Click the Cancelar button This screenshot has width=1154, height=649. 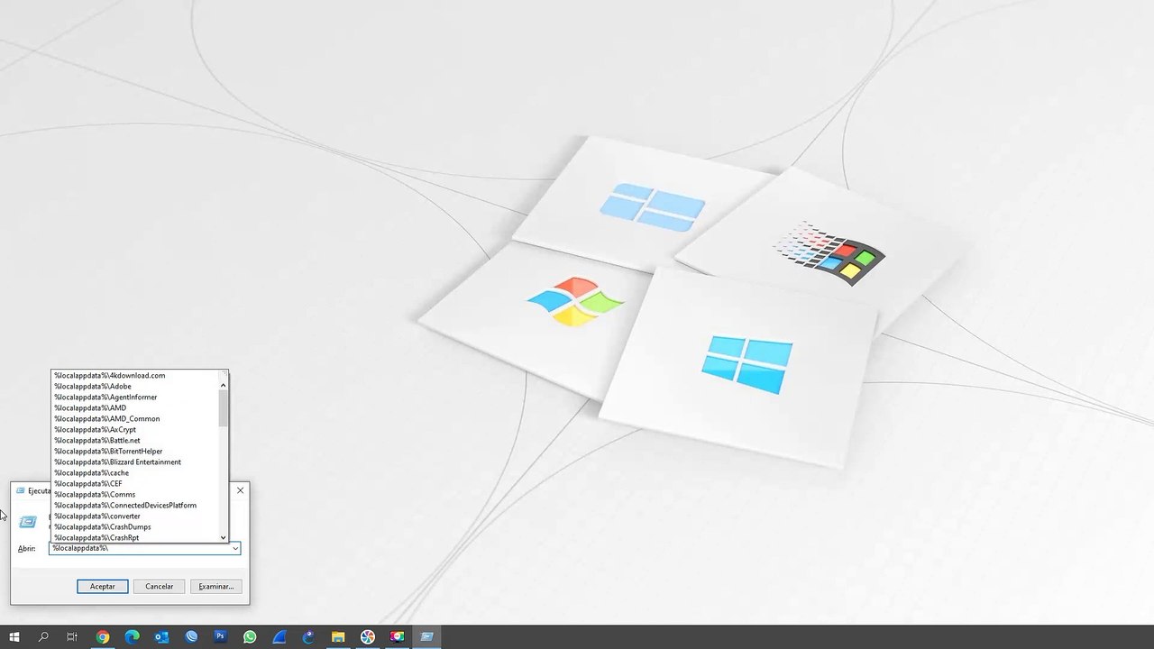point(160,586)
